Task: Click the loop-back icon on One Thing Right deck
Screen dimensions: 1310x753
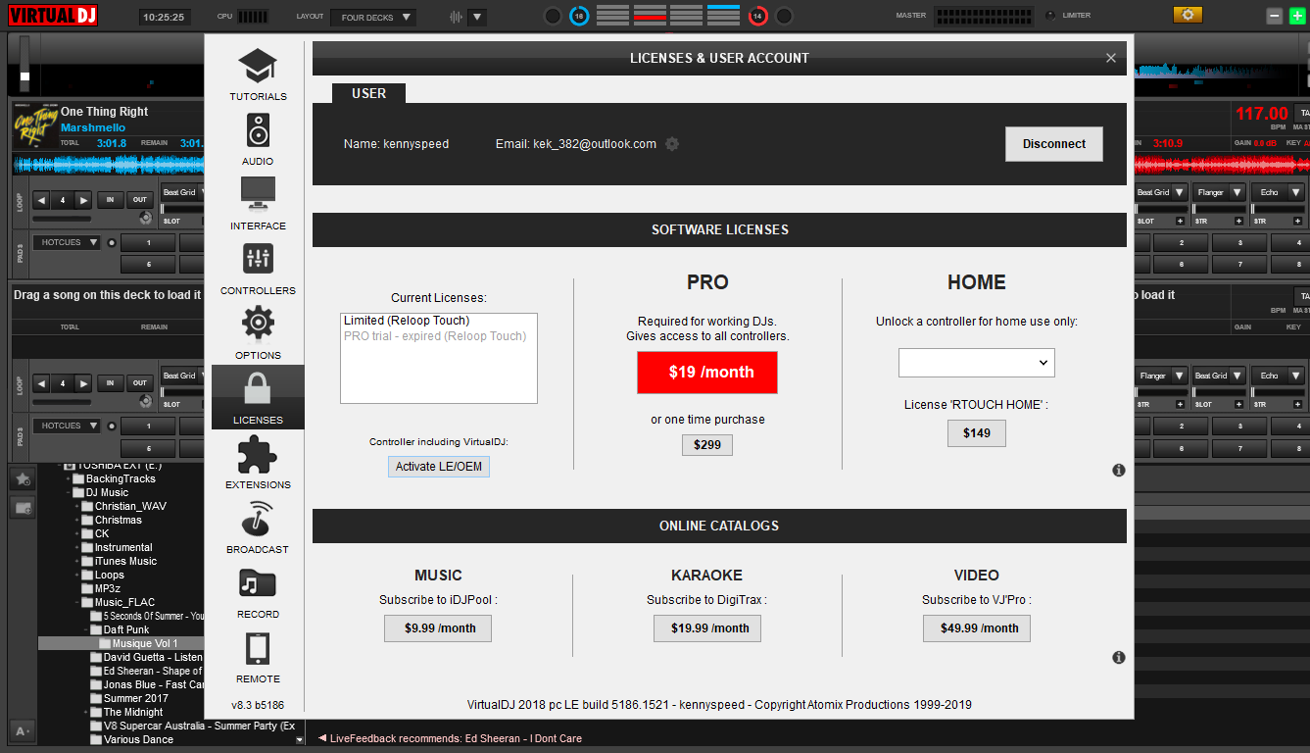Action: point(146,218)
